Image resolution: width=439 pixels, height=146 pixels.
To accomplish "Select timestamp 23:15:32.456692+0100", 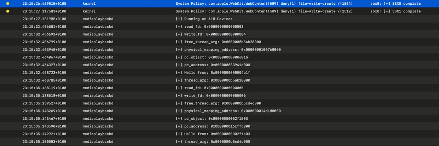I will point(44,34).
